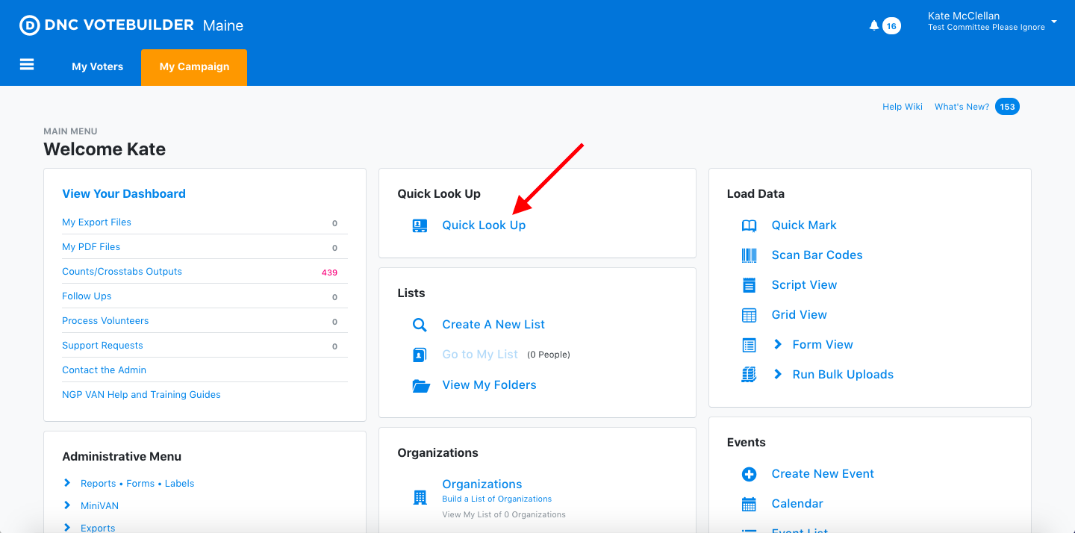Click the magnifier icon beside Create A New List
Image resolution: width=1075 pixels, height=533 pixels.
(420, 325)
